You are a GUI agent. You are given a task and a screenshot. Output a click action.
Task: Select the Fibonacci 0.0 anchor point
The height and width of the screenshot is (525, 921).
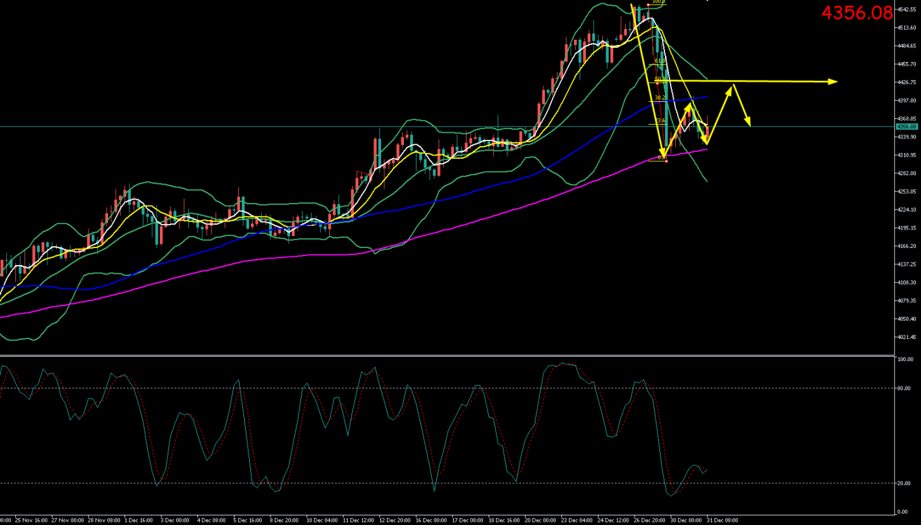pyautogui.click(x=666, y=161)
